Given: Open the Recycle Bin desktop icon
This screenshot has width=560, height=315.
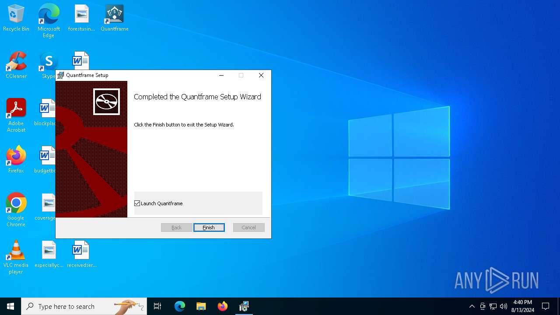Looking at the screenshot, I should pyautogui.click(x=16, y=18).
